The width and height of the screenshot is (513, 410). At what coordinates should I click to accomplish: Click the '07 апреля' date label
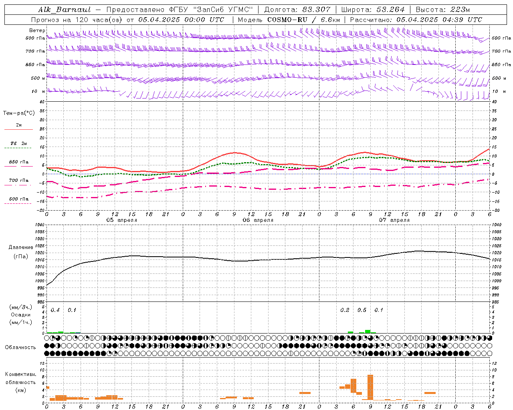pyautogui.click(x=394, y=220)
